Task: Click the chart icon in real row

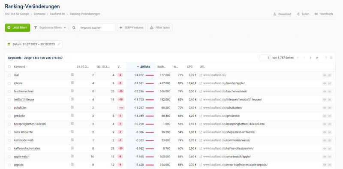Action: pos(330,75)
